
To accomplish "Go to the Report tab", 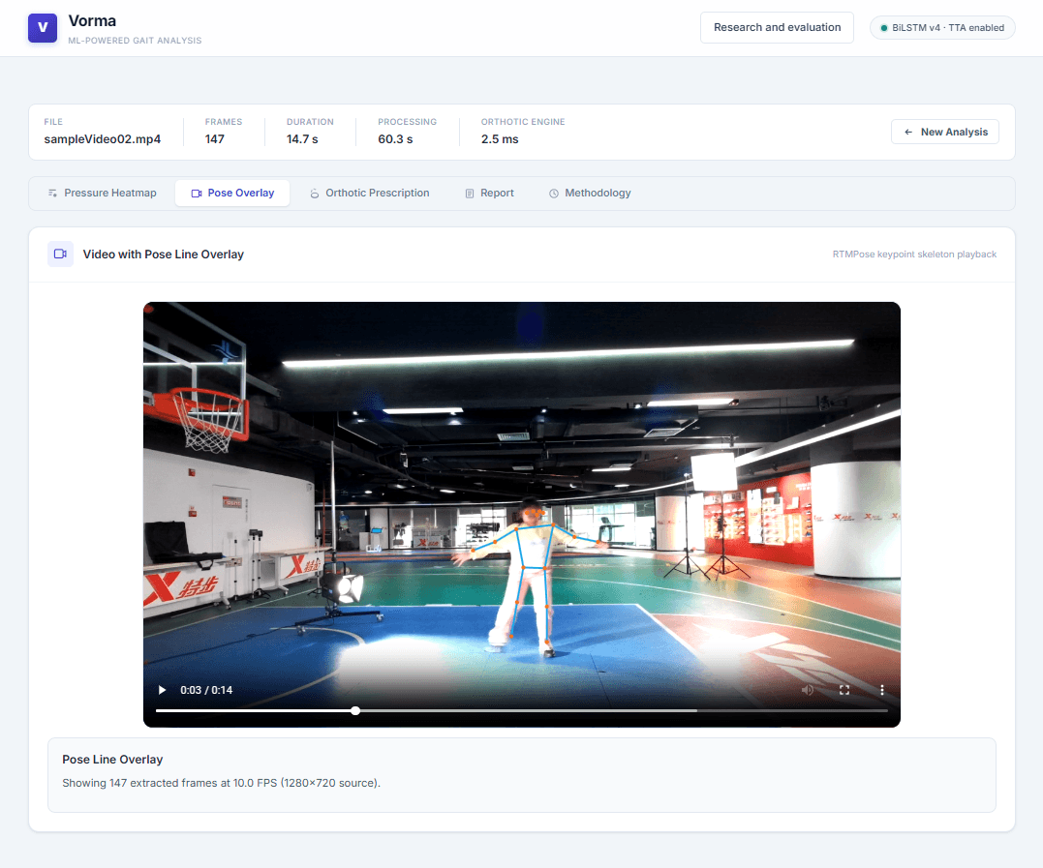I will tap(490, 193).
